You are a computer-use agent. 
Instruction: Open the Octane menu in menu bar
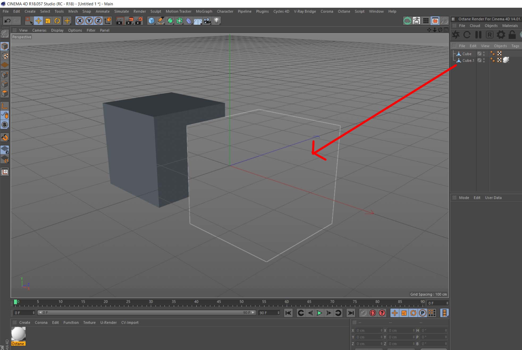coord(344,11)
